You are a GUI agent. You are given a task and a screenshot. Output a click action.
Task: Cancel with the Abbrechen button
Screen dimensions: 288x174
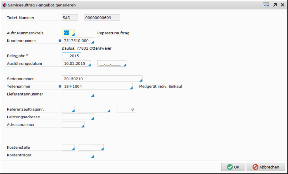pos(266,167)
